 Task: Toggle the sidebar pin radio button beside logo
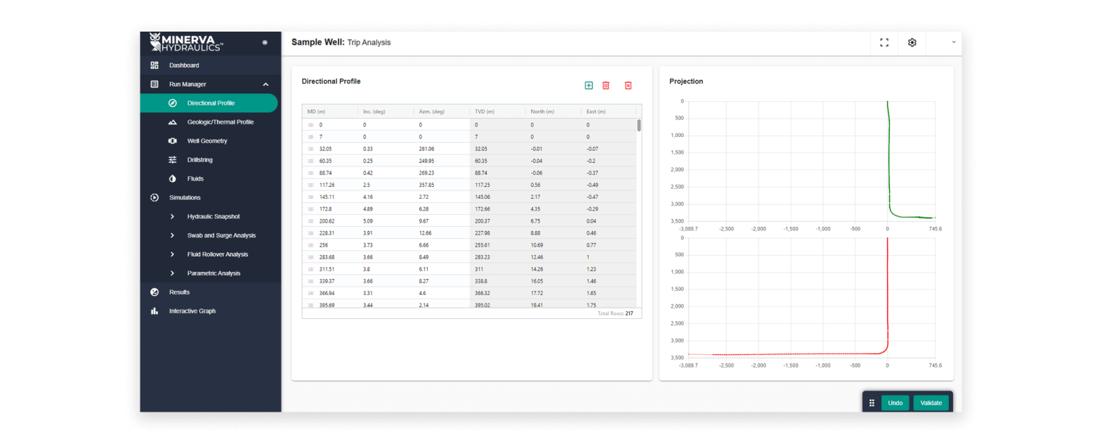[265, 43]
